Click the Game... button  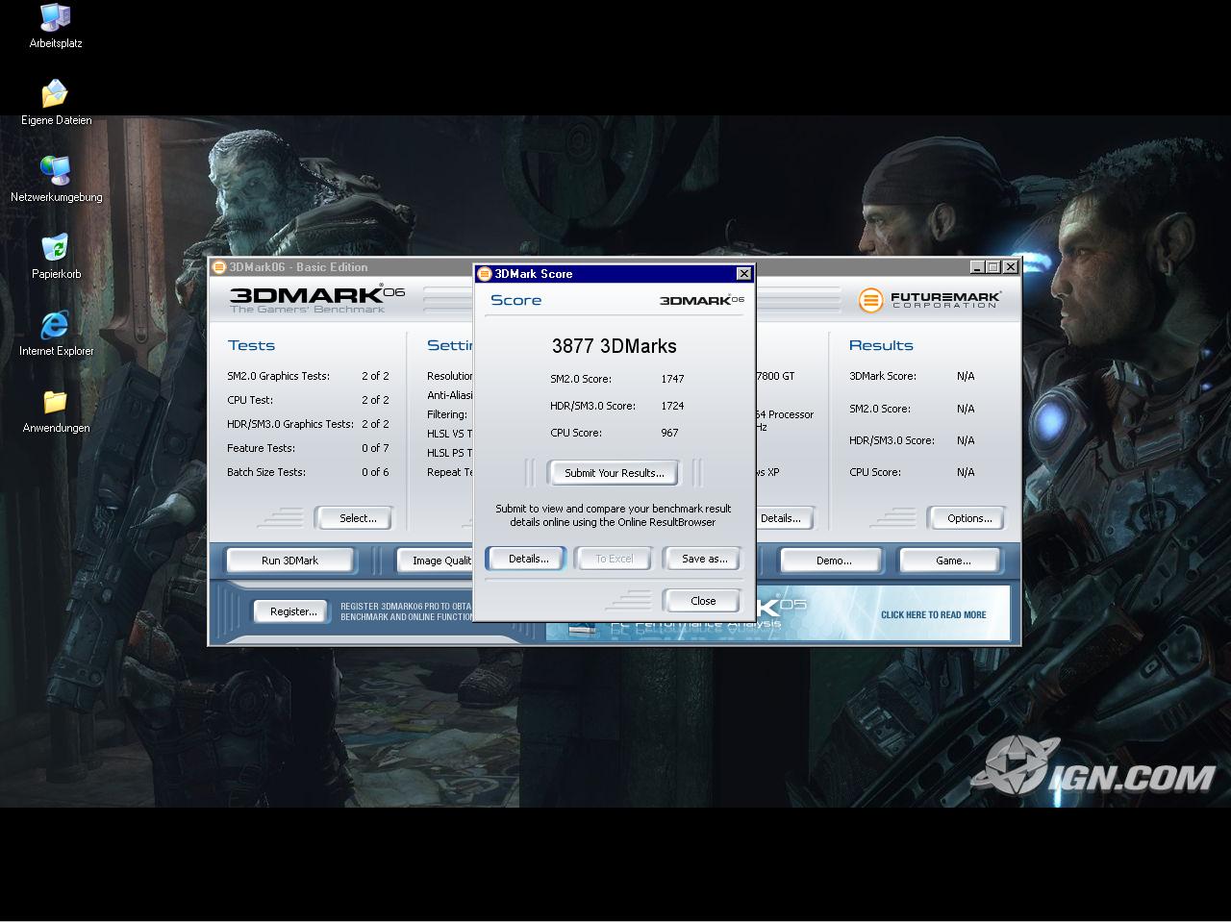click(x=952, y=561)
